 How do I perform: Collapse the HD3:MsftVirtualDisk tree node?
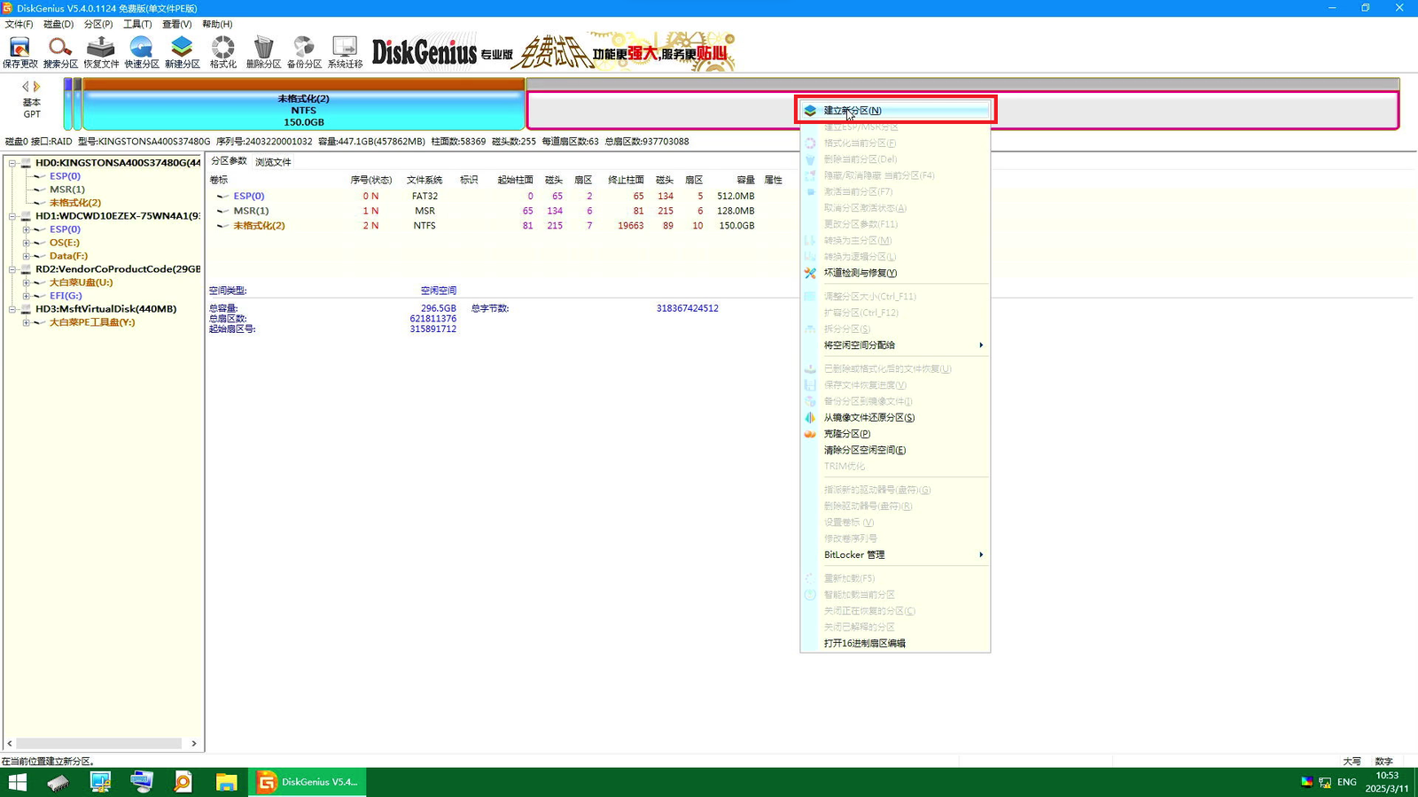(12, 309)
